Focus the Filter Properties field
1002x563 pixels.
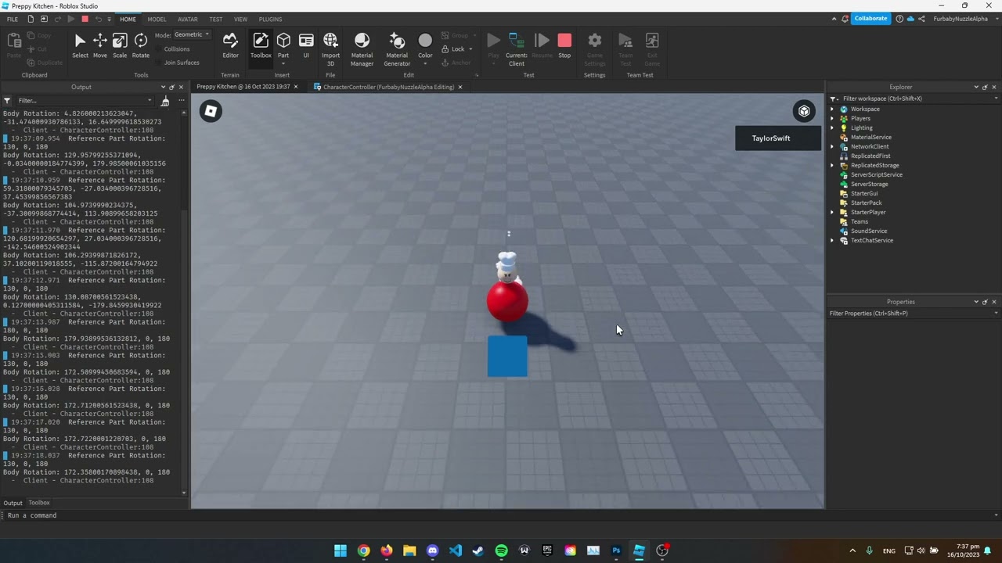point(914,314)
